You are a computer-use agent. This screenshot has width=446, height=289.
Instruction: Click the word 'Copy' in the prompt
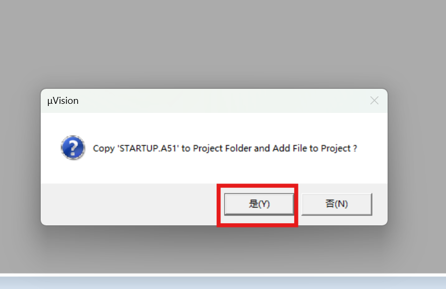click(x=103, y=148)
